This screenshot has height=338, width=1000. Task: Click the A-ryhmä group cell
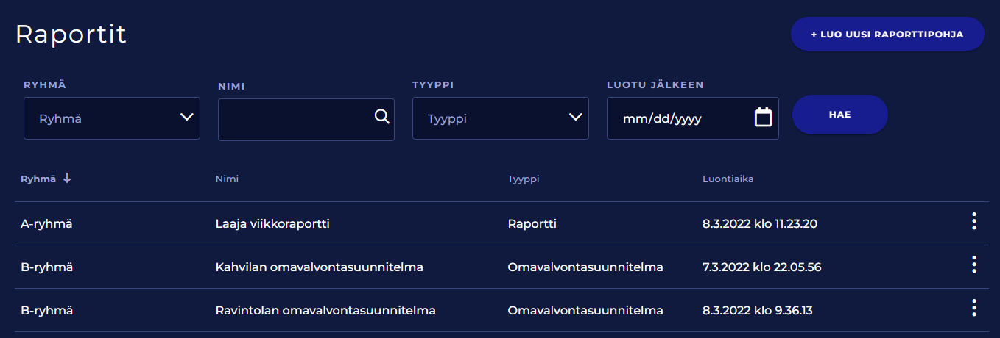pos(46,223)
